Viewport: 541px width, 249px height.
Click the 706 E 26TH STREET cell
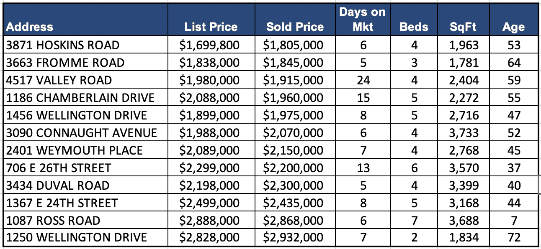tap(59, 168)
